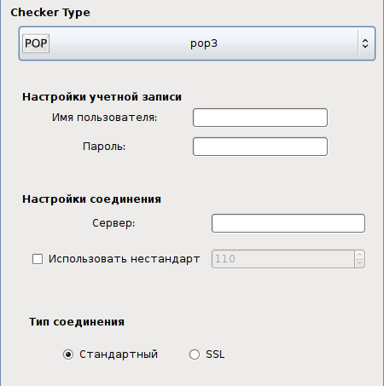
Task: Enable the Использовать нестандарт checkbox
Action: (x=38, y=259)
